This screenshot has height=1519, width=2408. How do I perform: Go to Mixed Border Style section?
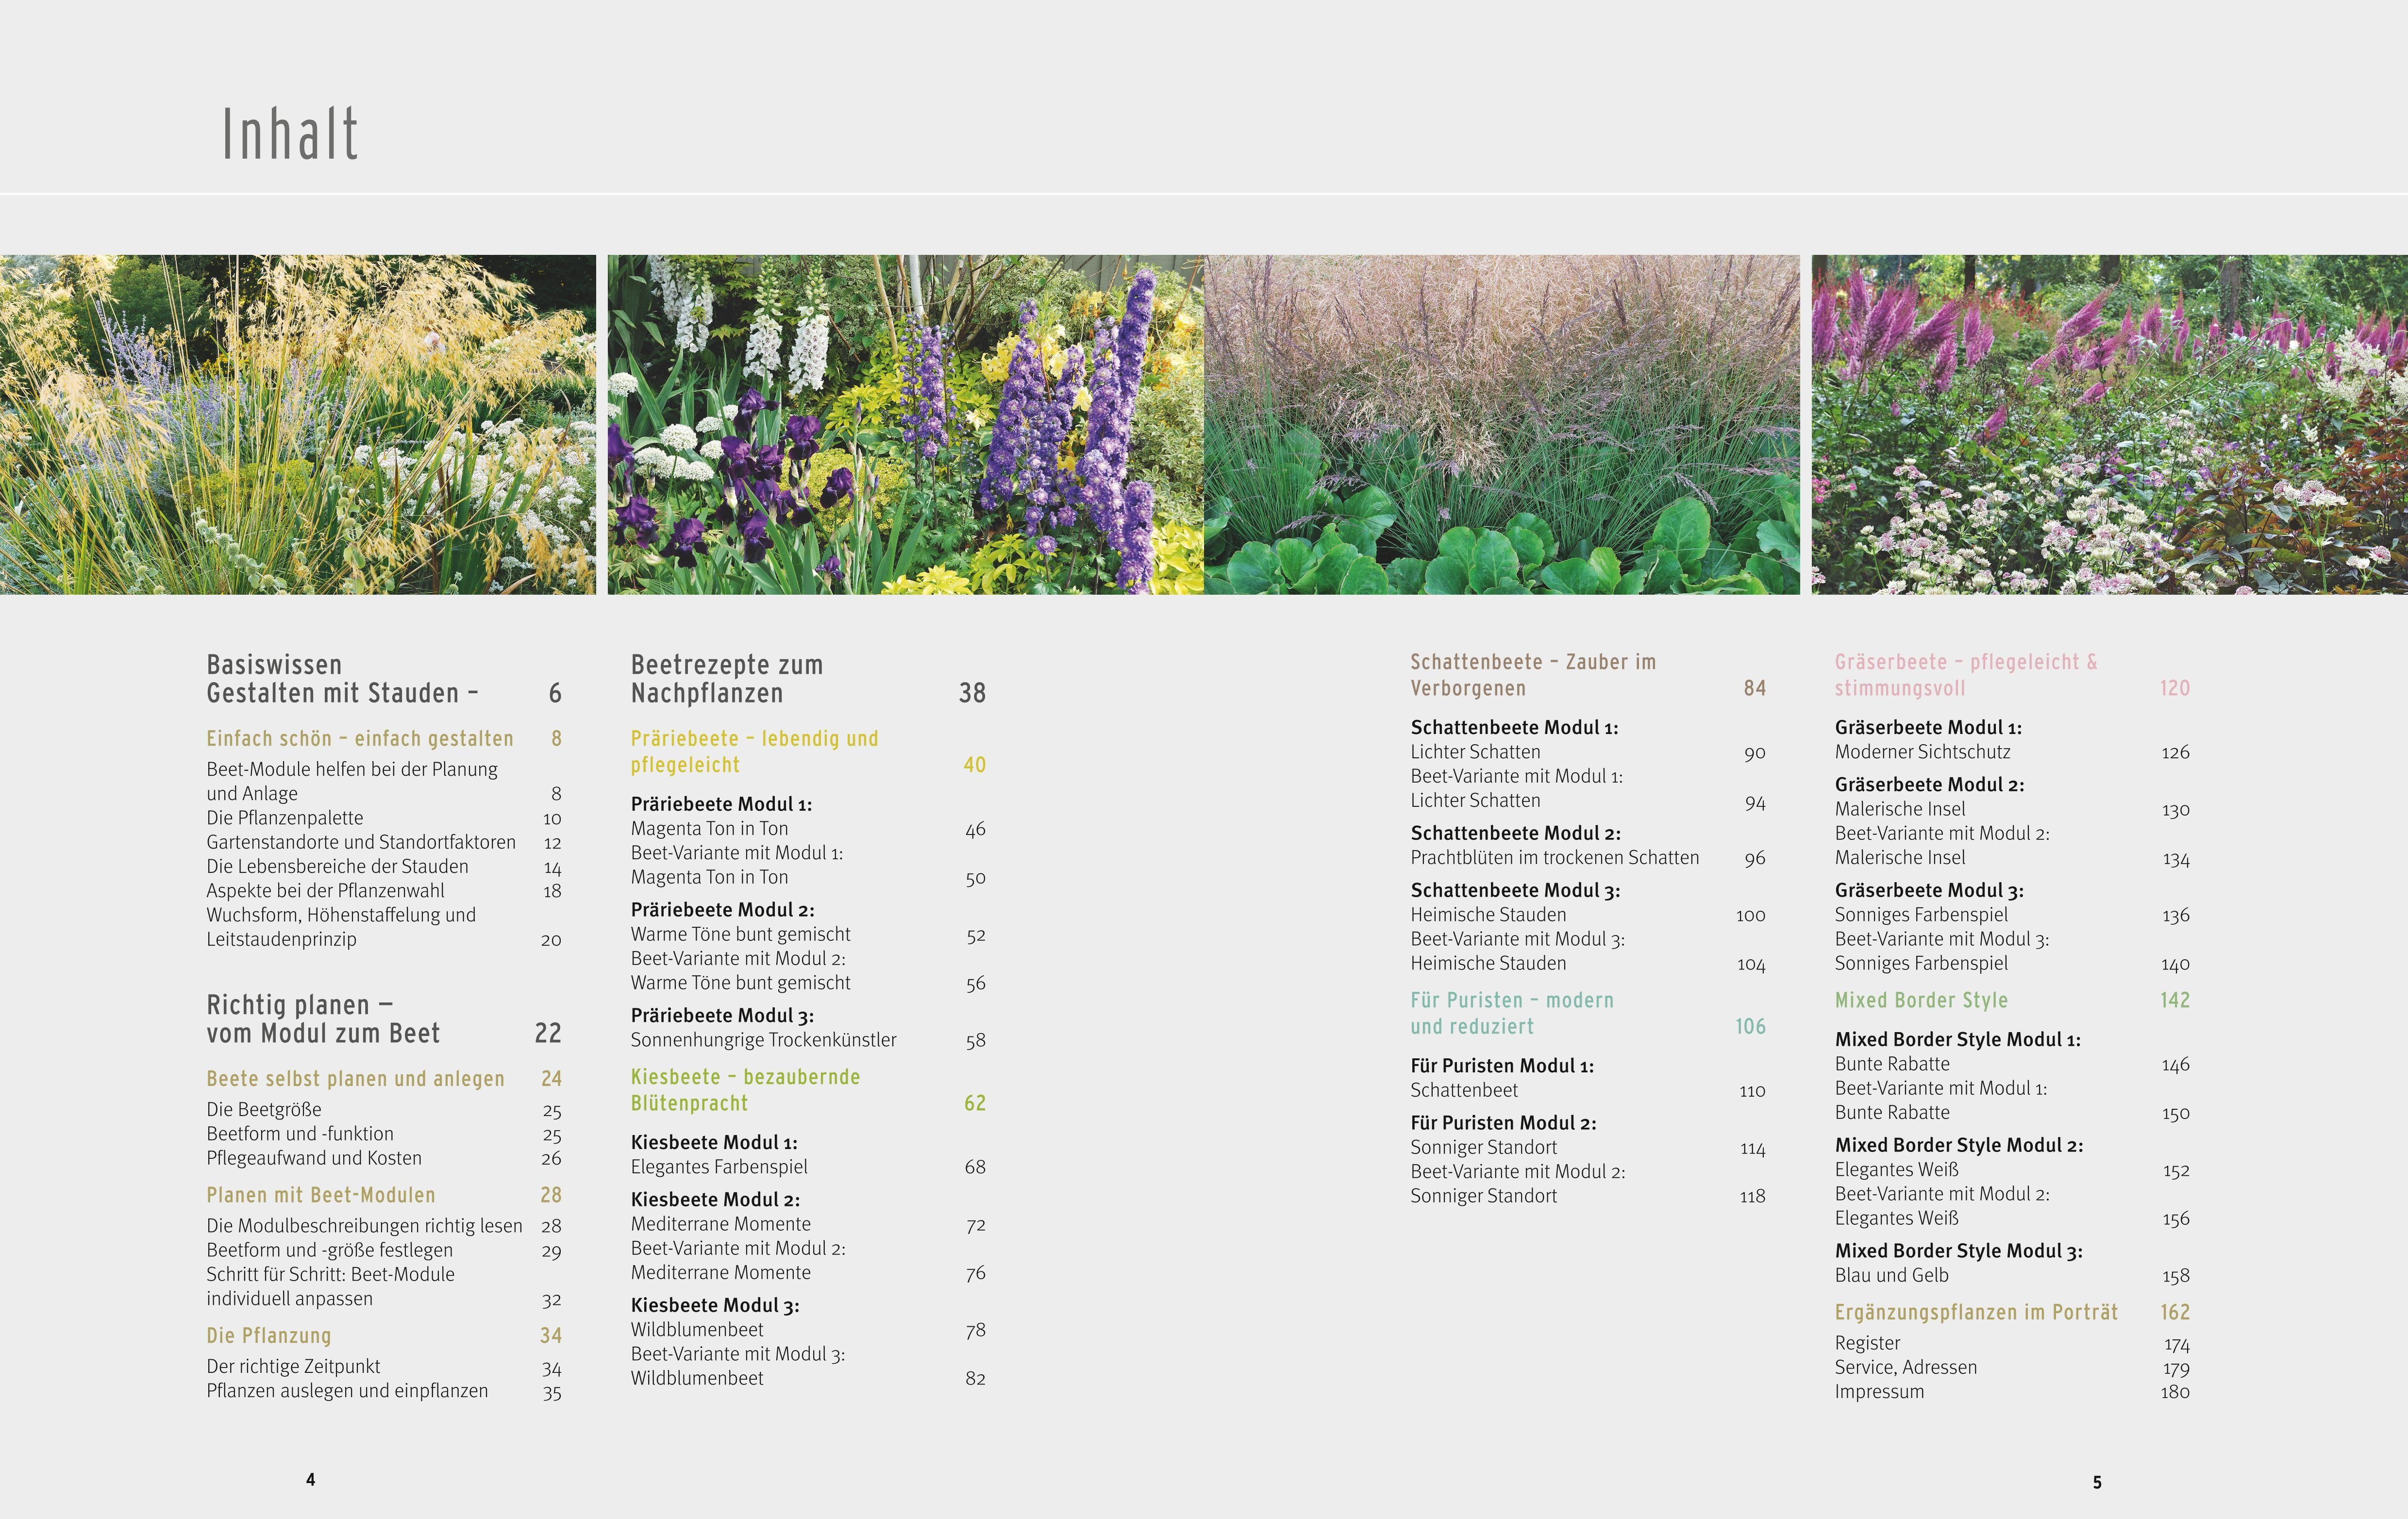click(1921, 1000)
